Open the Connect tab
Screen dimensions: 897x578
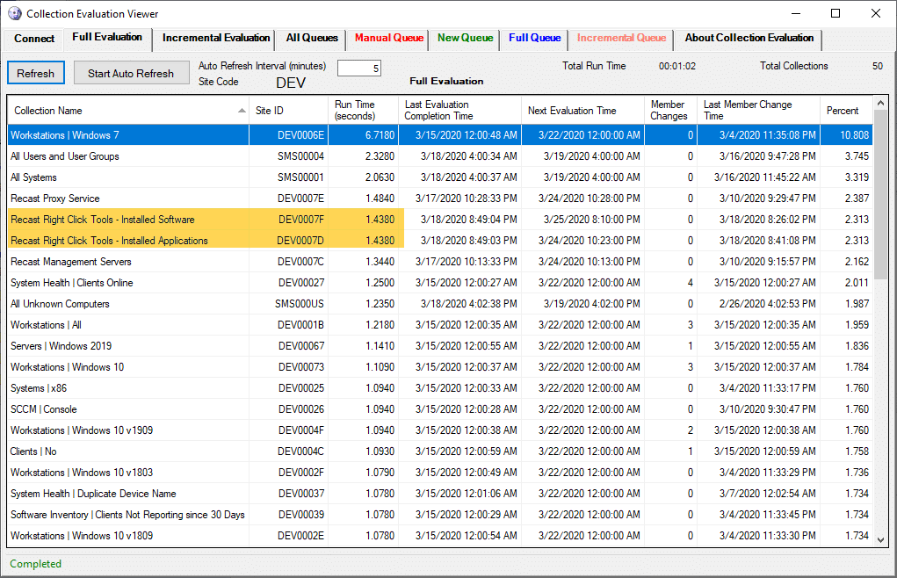[33, 39]
